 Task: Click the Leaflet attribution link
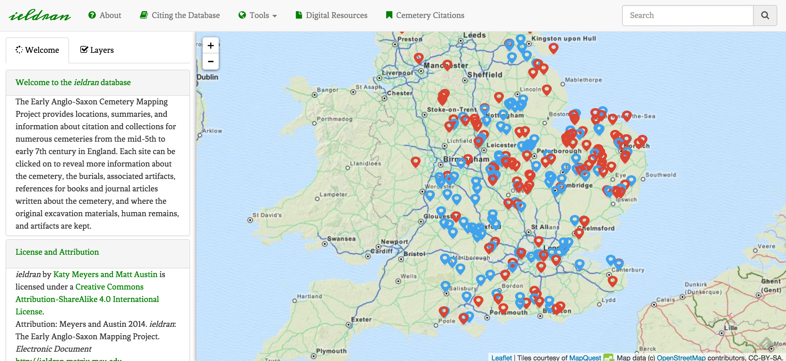click(501, 358)
